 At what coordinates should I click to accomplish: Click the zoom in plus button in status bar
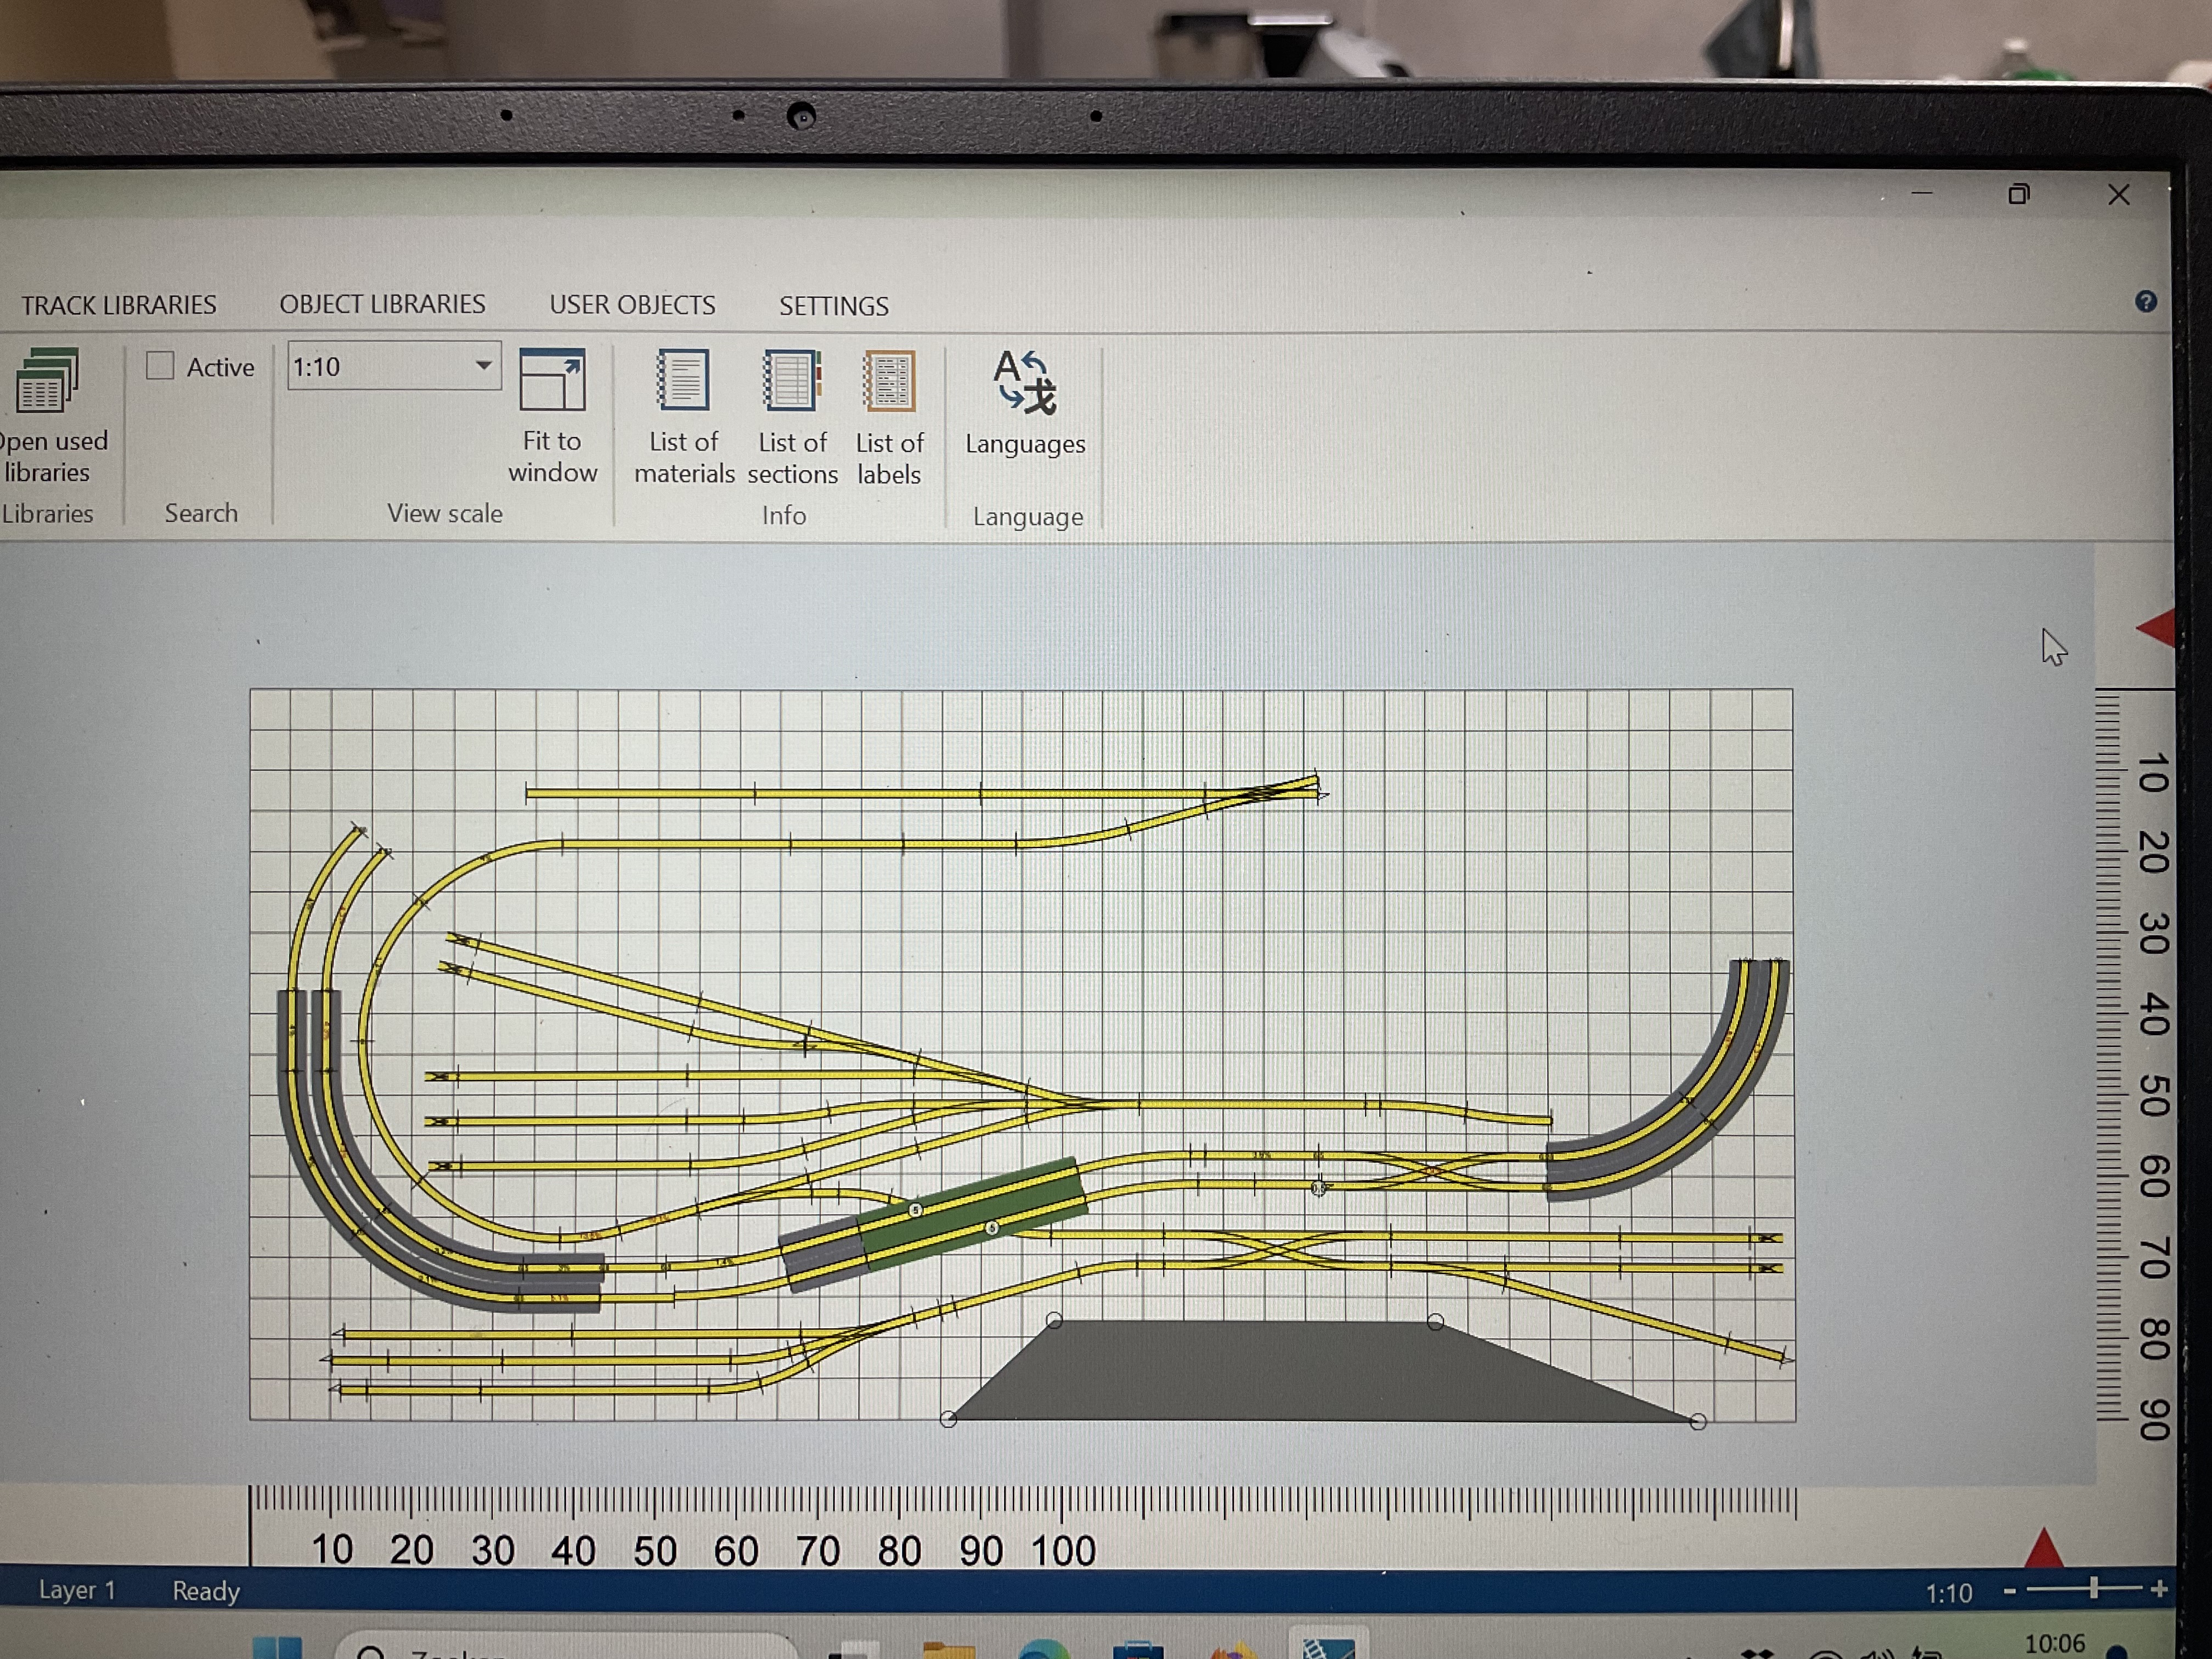coord(2158,1589)
